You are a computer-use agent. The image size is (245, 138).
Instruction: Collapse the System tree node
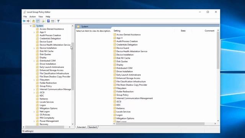pyautogui.click(x=31, y=26)
